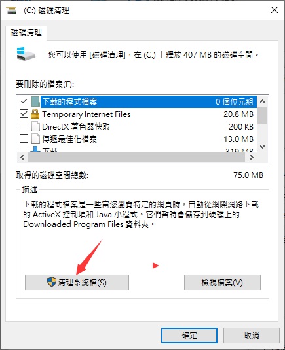Click the 檢視檔案(V) button
This screenshot has height=350, width=285.
(222, 283)
